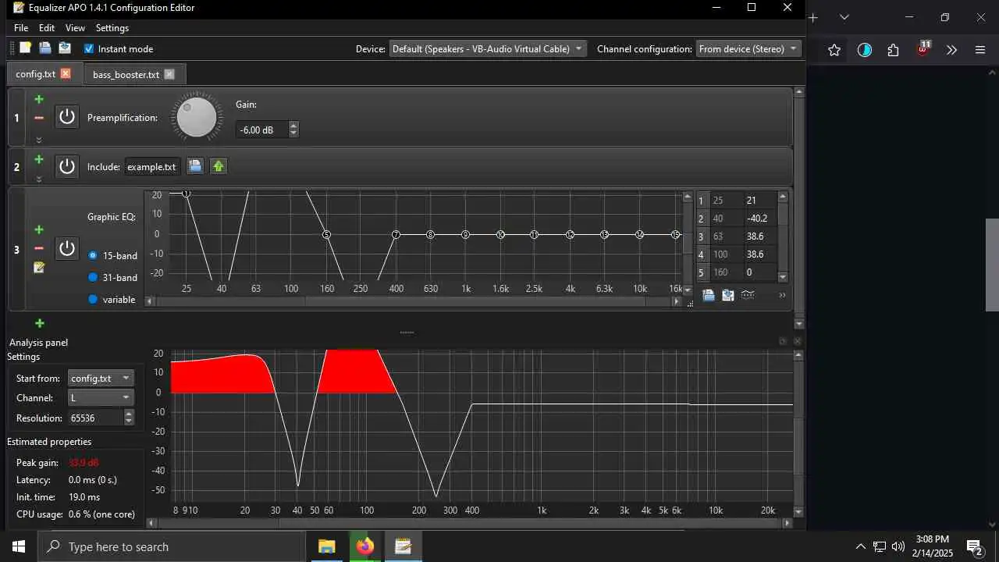Click the browser overflow double-arrow button
Viewport: 999px width, 562px height.
pos(951,50)
